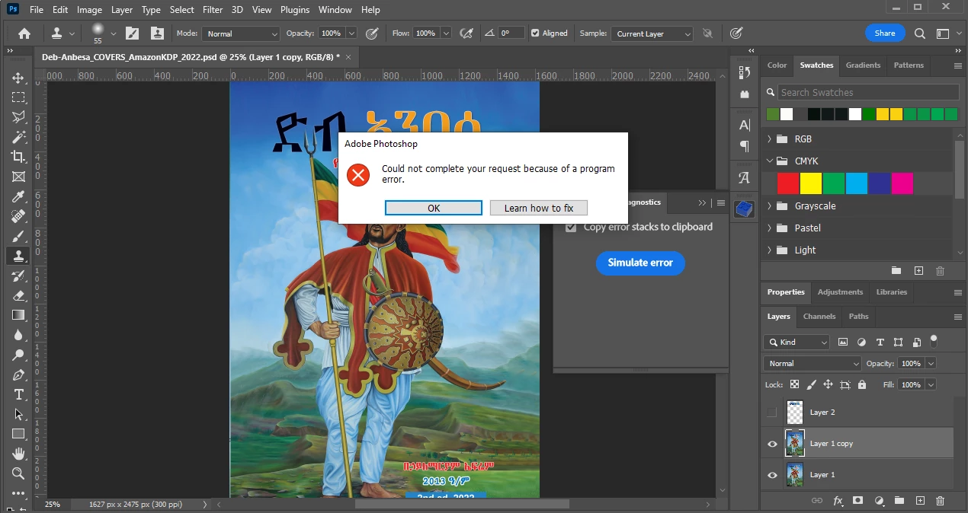This screenshot has height=513, width=968.
Task: Create a new layer group
Action: 899,501
